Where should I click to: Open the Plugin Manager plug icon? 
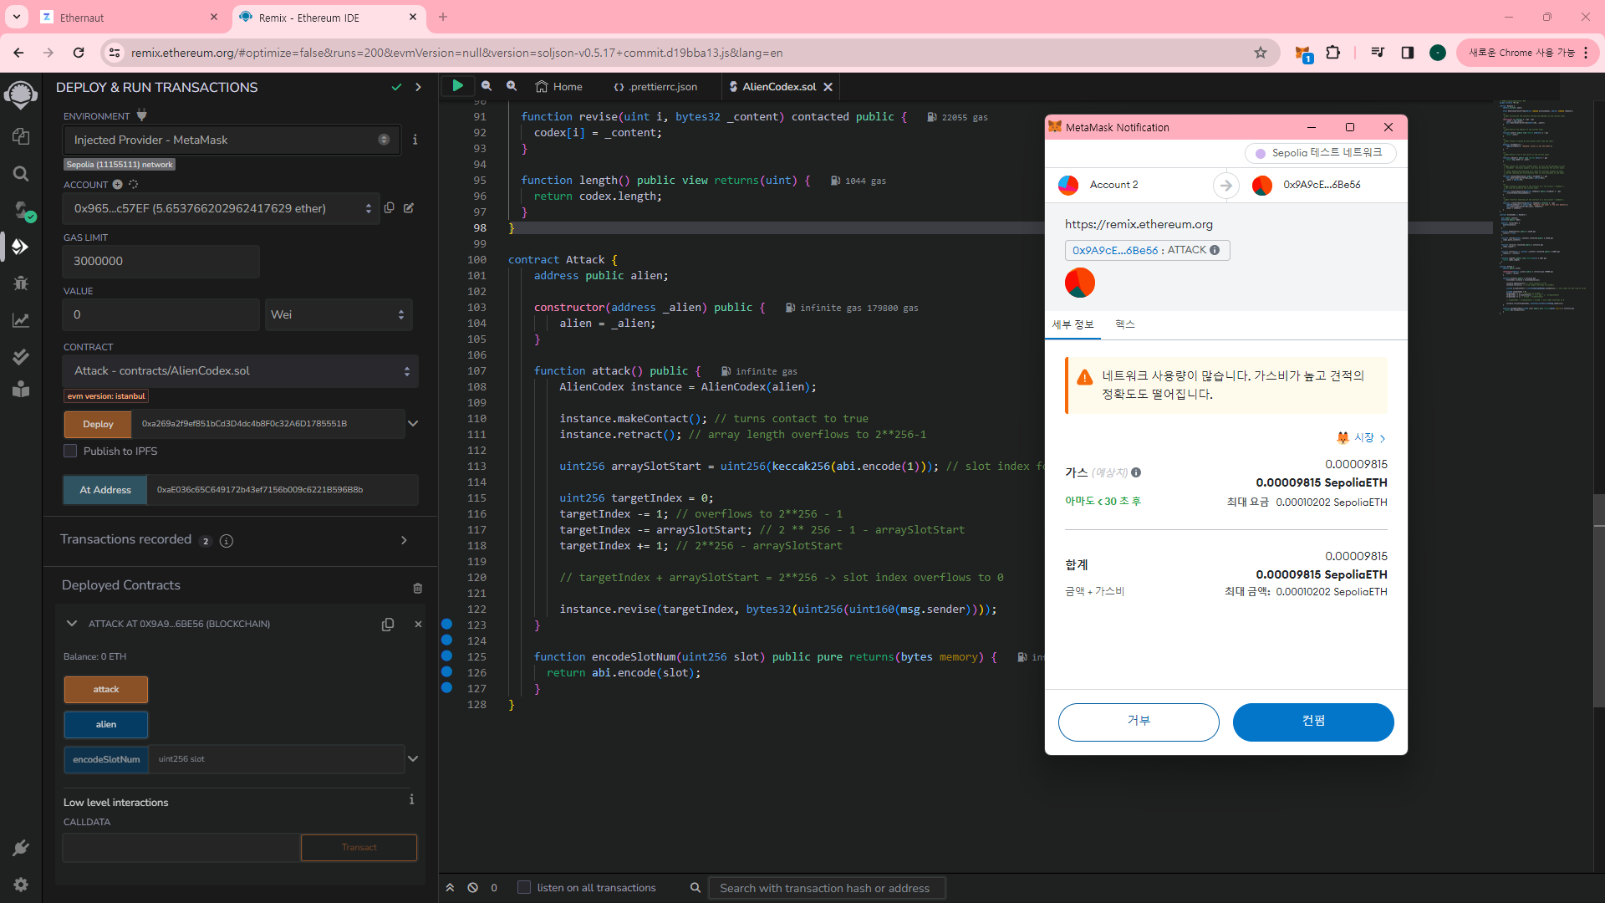pyautogui.click(x=21, y=848)
